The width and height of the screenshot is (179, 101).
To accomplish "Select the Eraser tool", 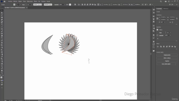I will tap(2, 36).
